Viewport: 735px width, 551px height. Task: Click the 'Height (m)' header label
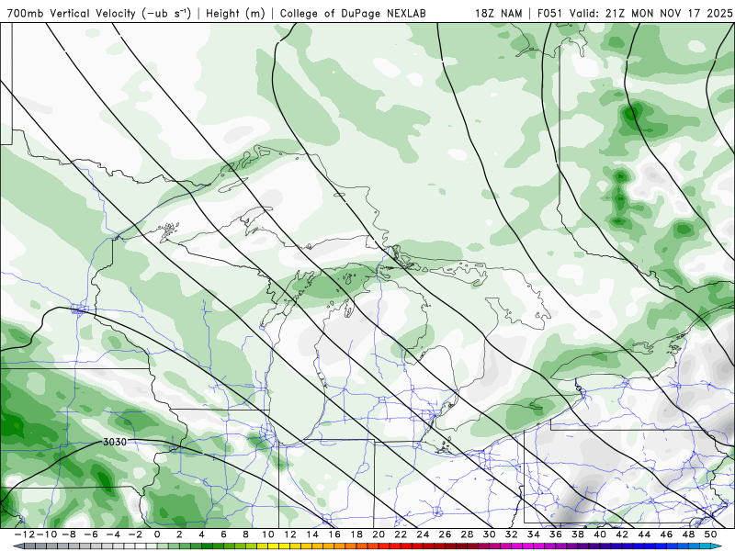(236, 14)
